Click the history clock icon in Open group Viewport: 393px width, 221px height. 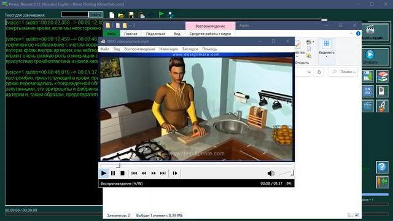[x=309, y=56]
